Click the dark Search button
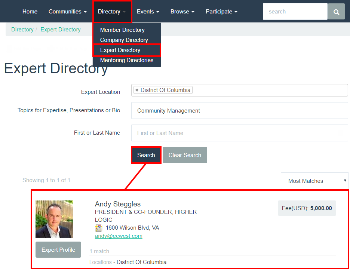The width and height of the screenshot is (350, 273). (146, 155)
